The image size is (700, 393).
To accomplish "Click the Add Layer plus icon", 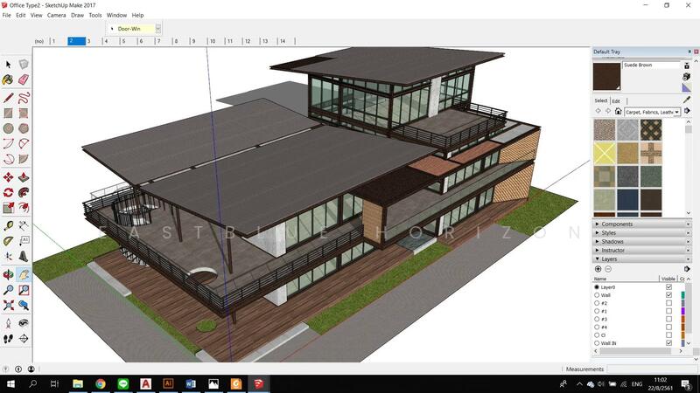I will tap(598, 269).
